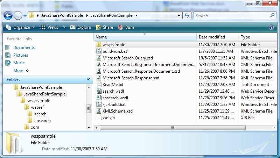Click file list horizontal scroll right arrow
280x158 pixels.
point(274,128)
